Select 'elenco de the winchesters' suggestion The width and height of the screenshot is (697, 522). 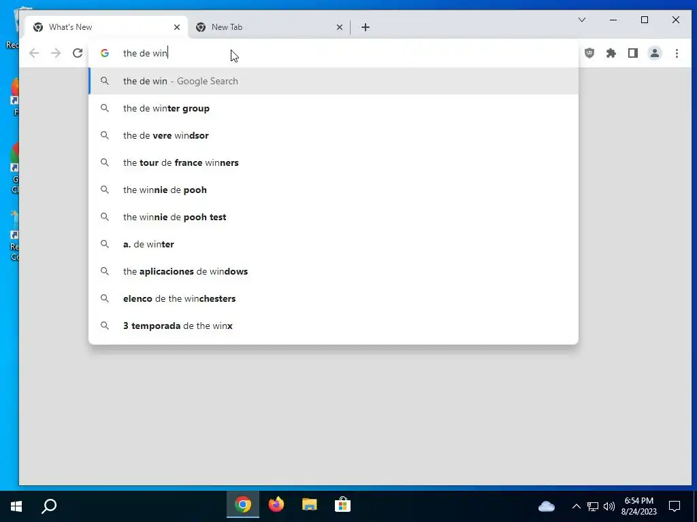point(334,299)
